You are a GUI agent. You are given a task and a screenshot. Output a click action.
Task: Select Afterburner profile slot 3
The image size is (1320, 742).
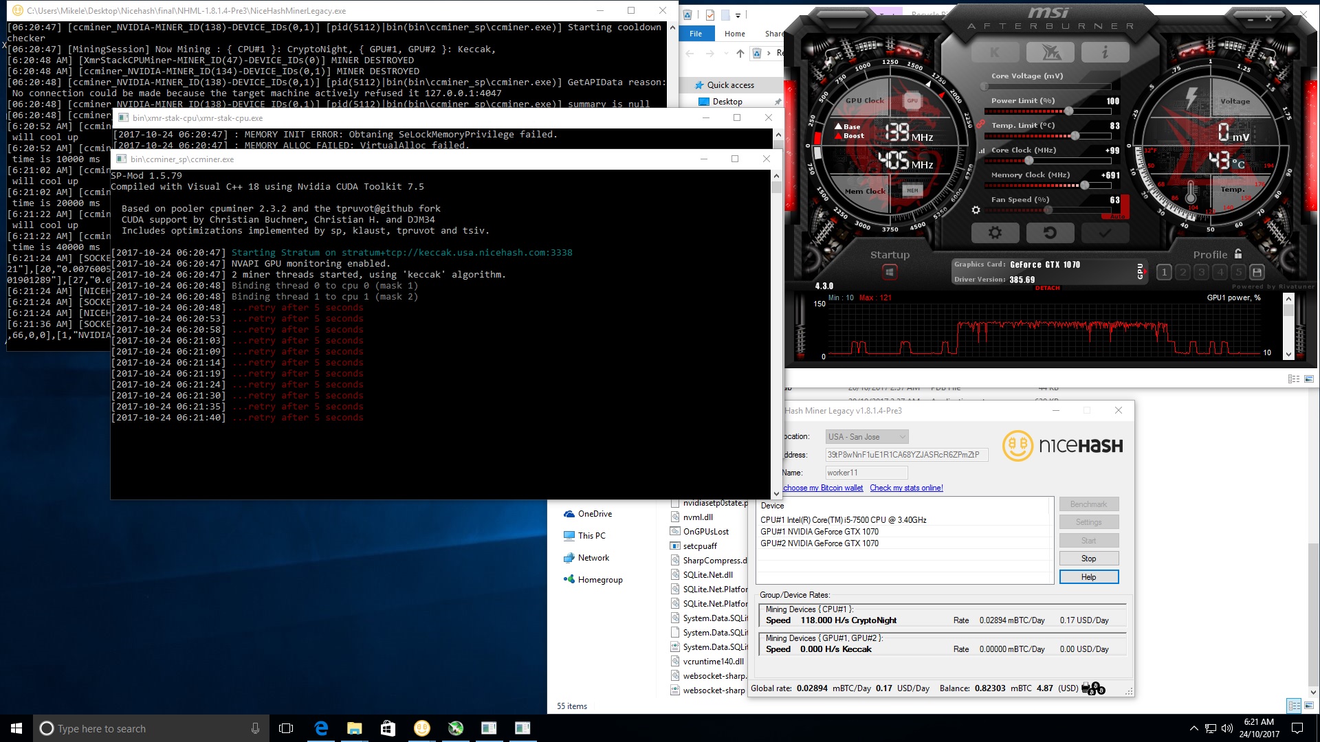[1201, 272]
